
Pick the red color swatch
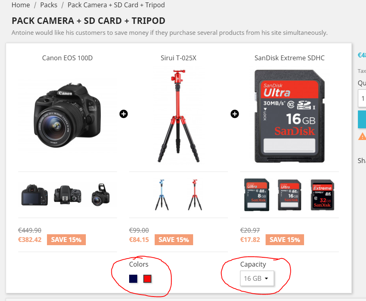point(147,279)
